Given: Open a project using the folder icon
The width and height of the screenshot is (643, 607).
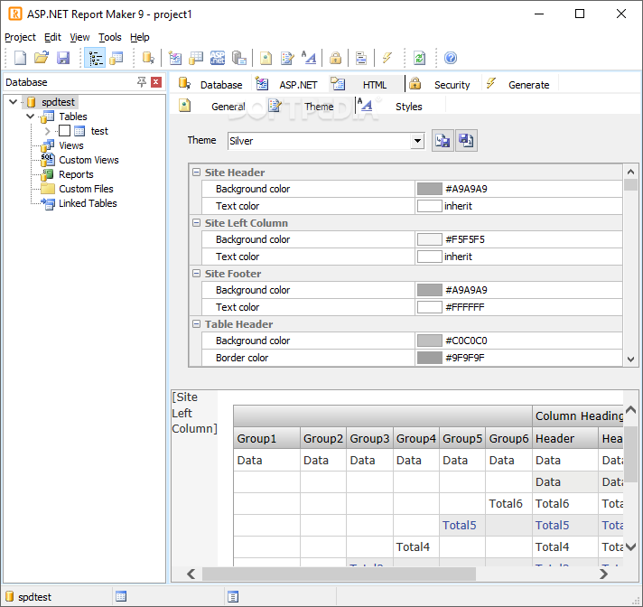Looking at the screenshot, I should (42, 58).
